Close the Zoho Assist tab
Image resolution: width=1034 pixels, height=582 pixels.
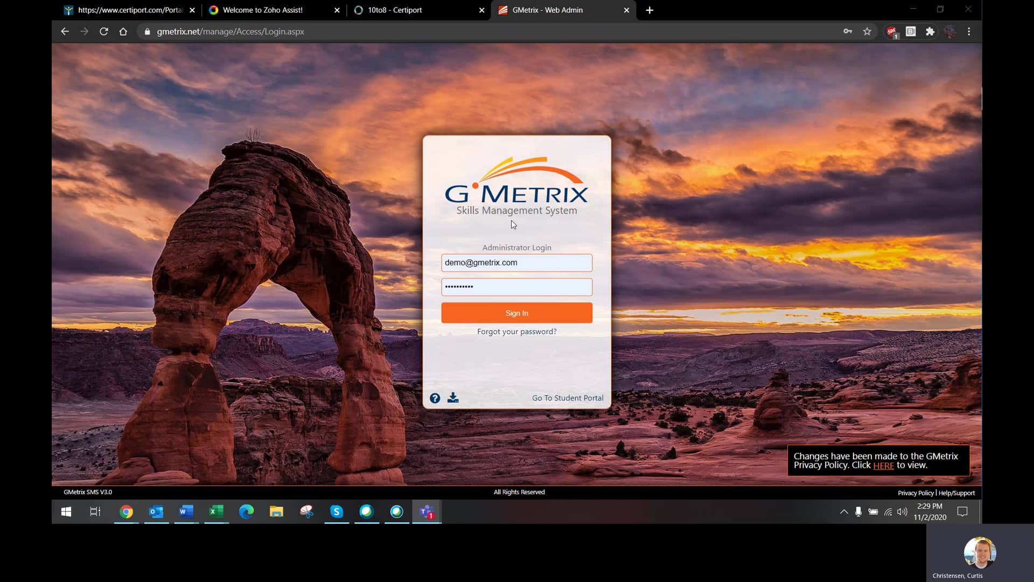[337, 10]
